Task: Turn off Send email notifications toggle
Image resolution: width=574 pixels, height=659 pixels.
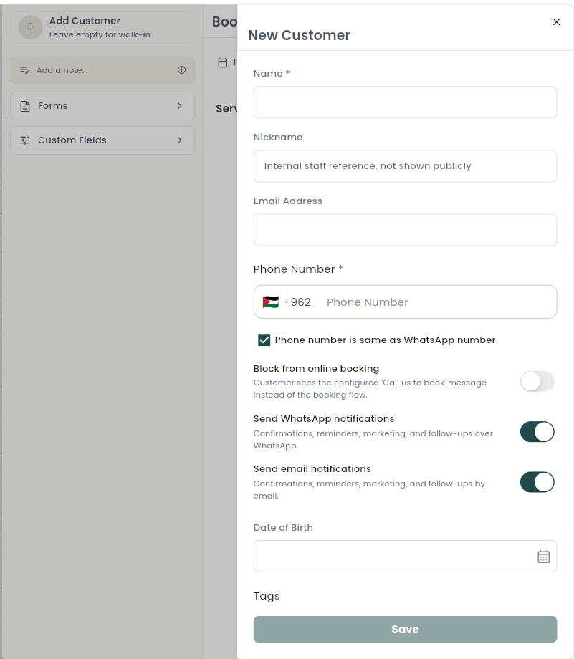Action: tap(537, 482)
